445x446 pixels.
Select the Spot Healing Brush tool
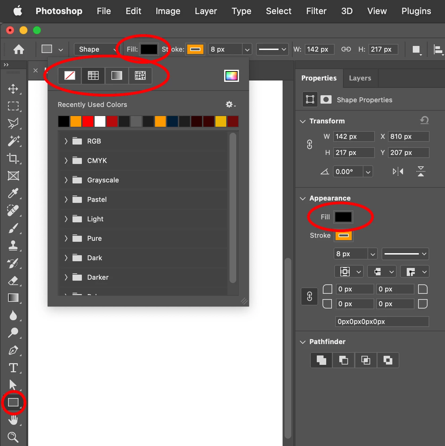(13, 211)
